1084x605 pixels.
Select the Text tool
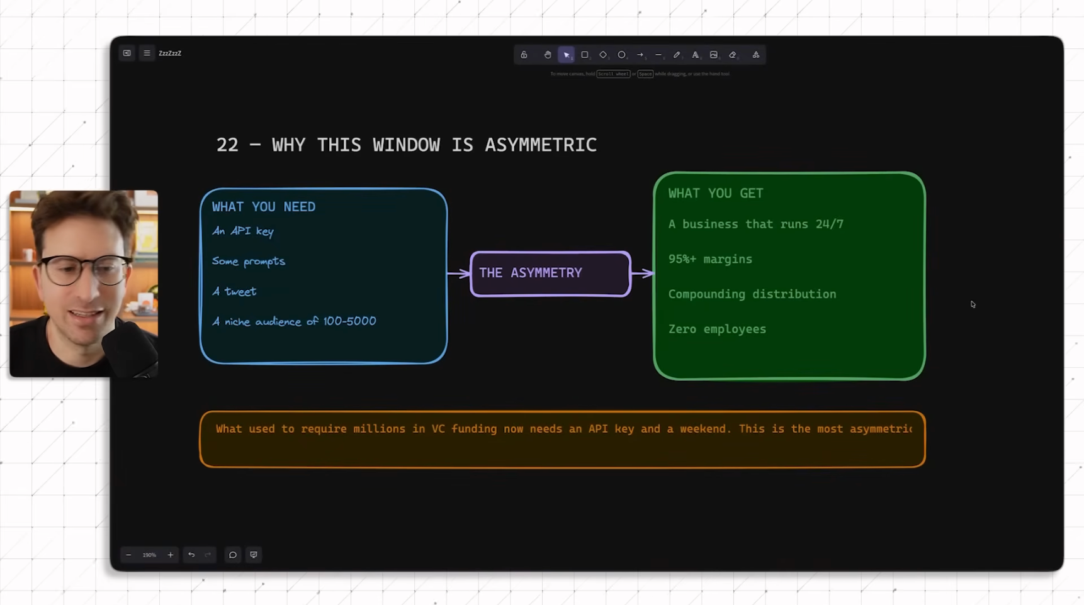[x=695, y=55]
